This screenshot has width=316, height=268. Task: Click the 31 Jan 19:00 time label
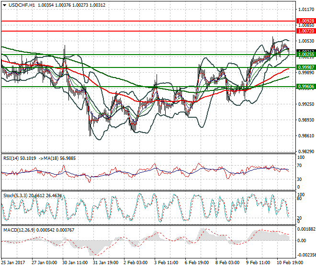click(105, 263)
